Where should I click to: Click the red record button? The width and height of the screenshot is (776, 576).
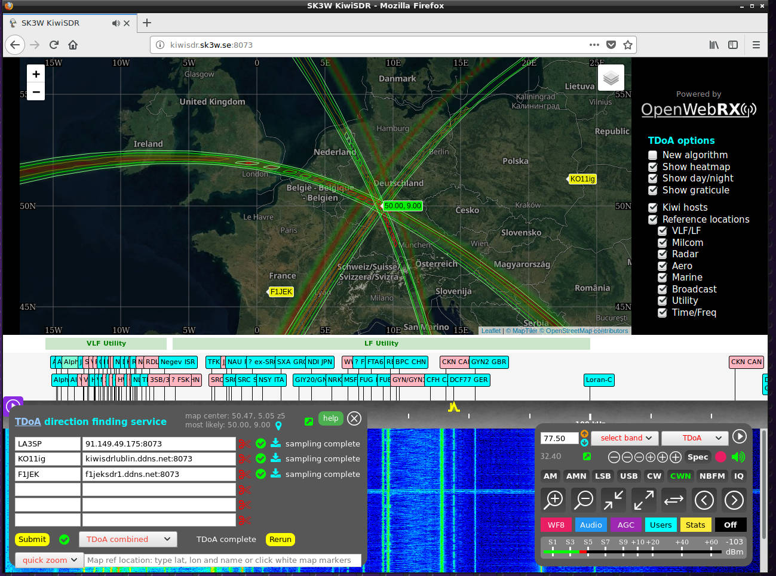[720, 457]
